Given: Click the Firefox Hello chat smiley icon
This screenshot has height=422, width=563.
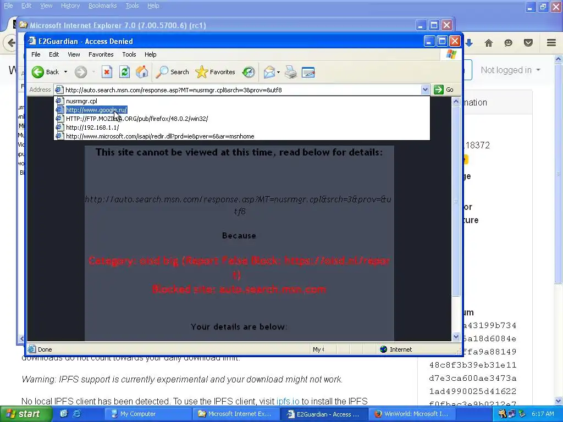Looking at the screenshot, I should [x=509, y=43].
